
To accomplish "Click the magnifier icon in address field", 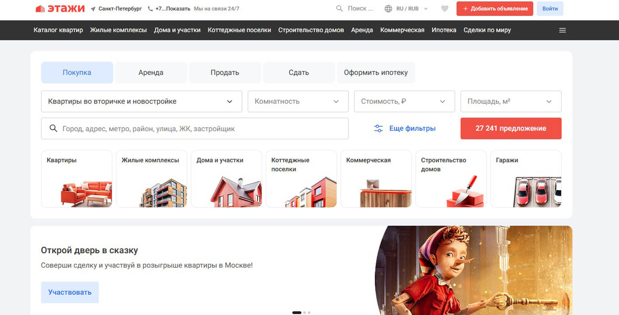I will pyautogui.click(x=53, y=128).
